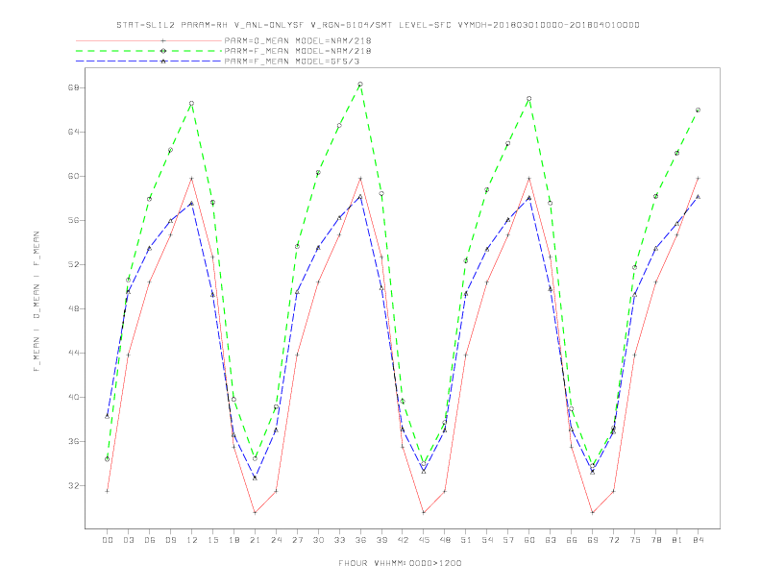Click x-axis forecast hour label 42
This screenshot has height=588, width=761.
[403, 540]
